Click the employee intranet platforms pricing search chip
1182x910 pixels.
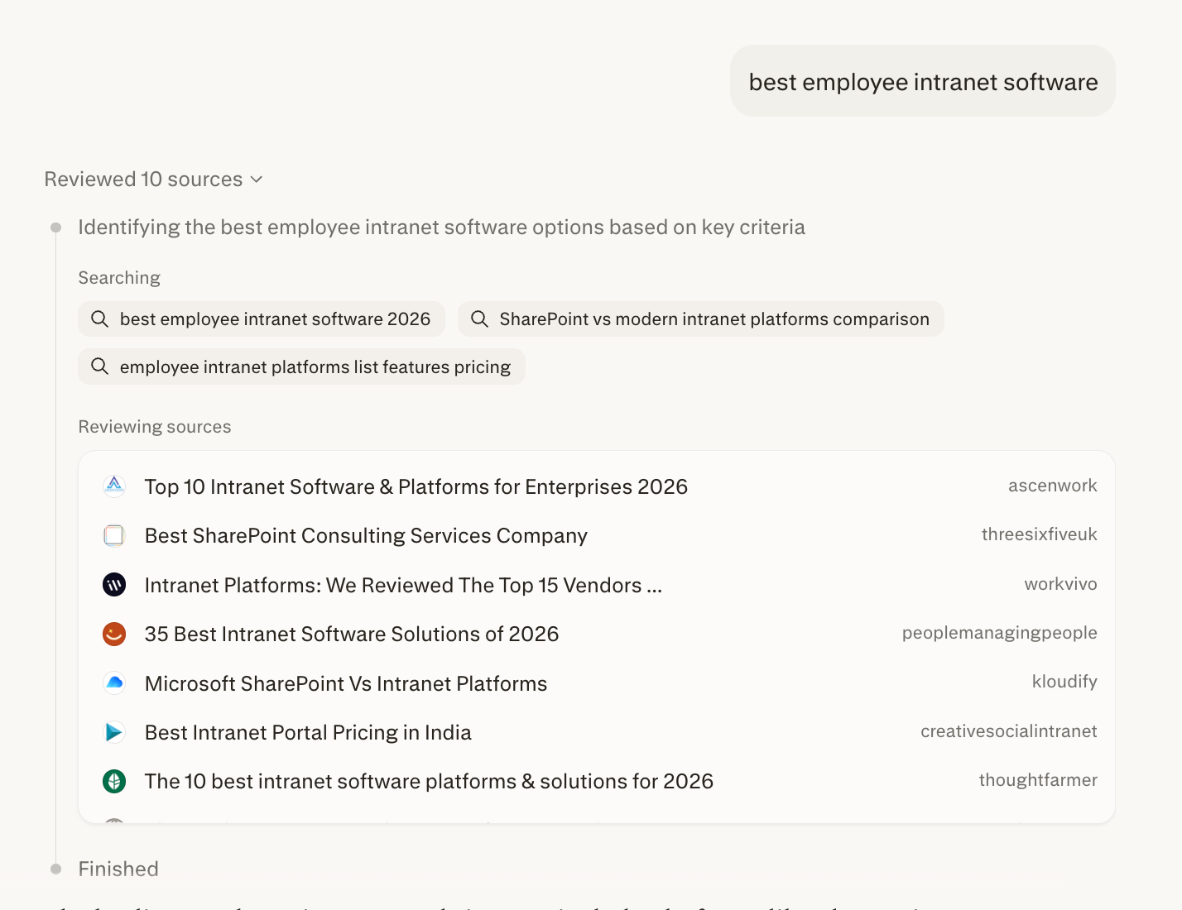click(x=301, y=366)
